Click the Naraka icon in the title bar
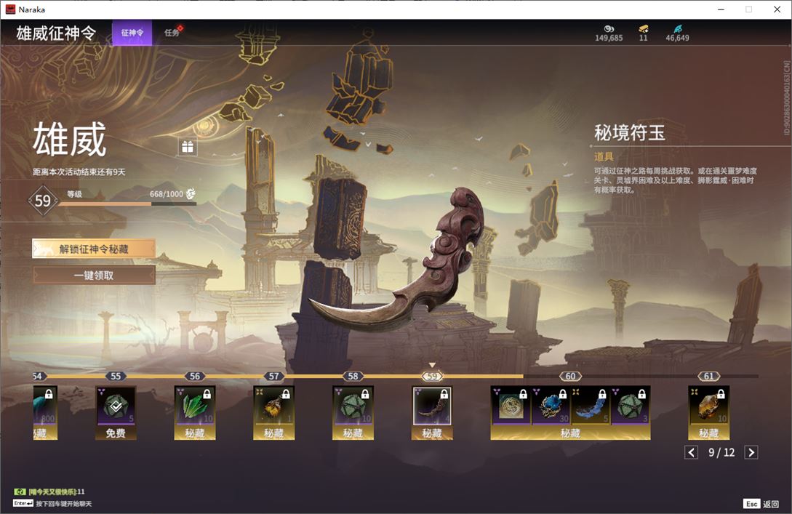The height and width of the screenshot is (514, 792). (x=10, y=9)
